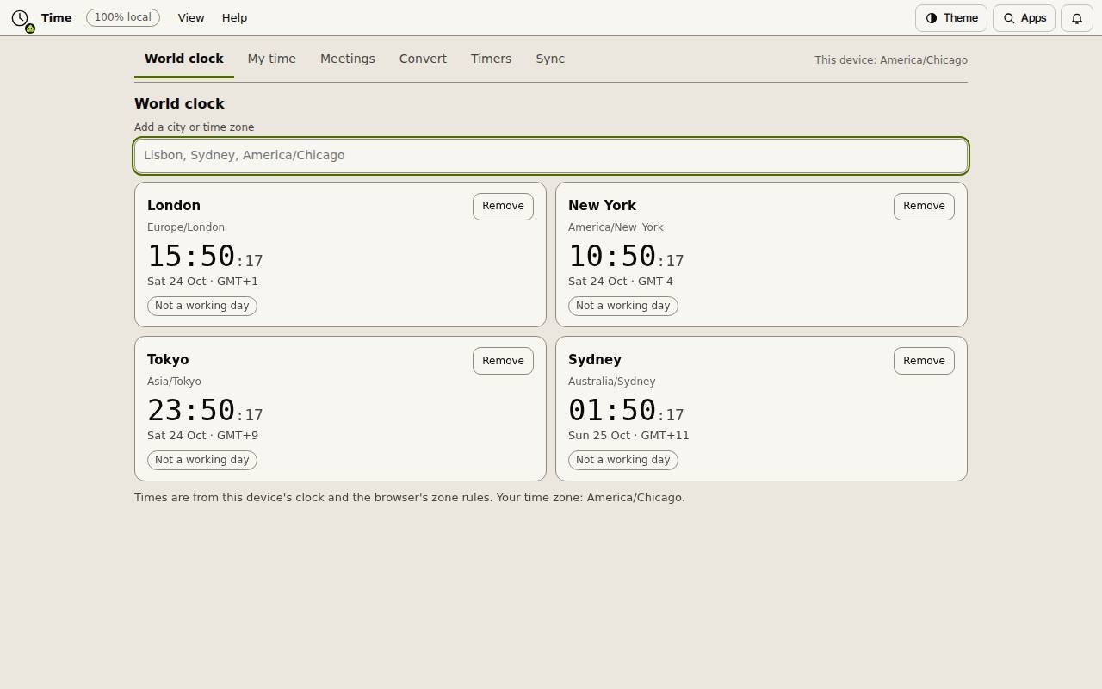This screenshot has height=689, width=1102.
Task: Click the London time 15:50
Action: [x=191, y=256]
